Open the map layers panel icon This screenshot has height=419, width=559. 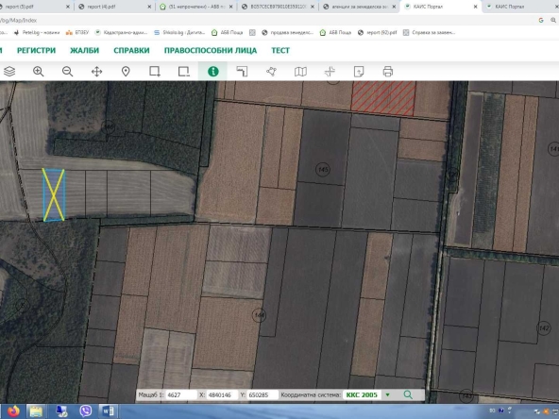click(x=9, y=72)
